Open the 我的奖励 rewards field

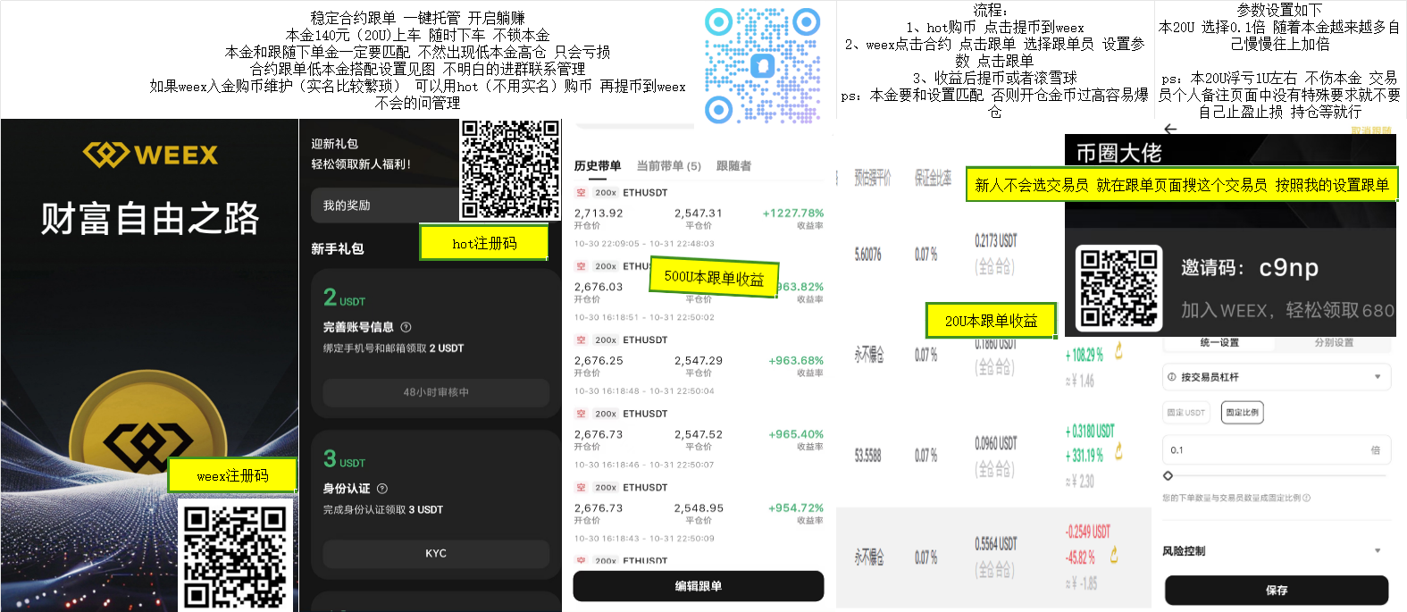(384, 205)
